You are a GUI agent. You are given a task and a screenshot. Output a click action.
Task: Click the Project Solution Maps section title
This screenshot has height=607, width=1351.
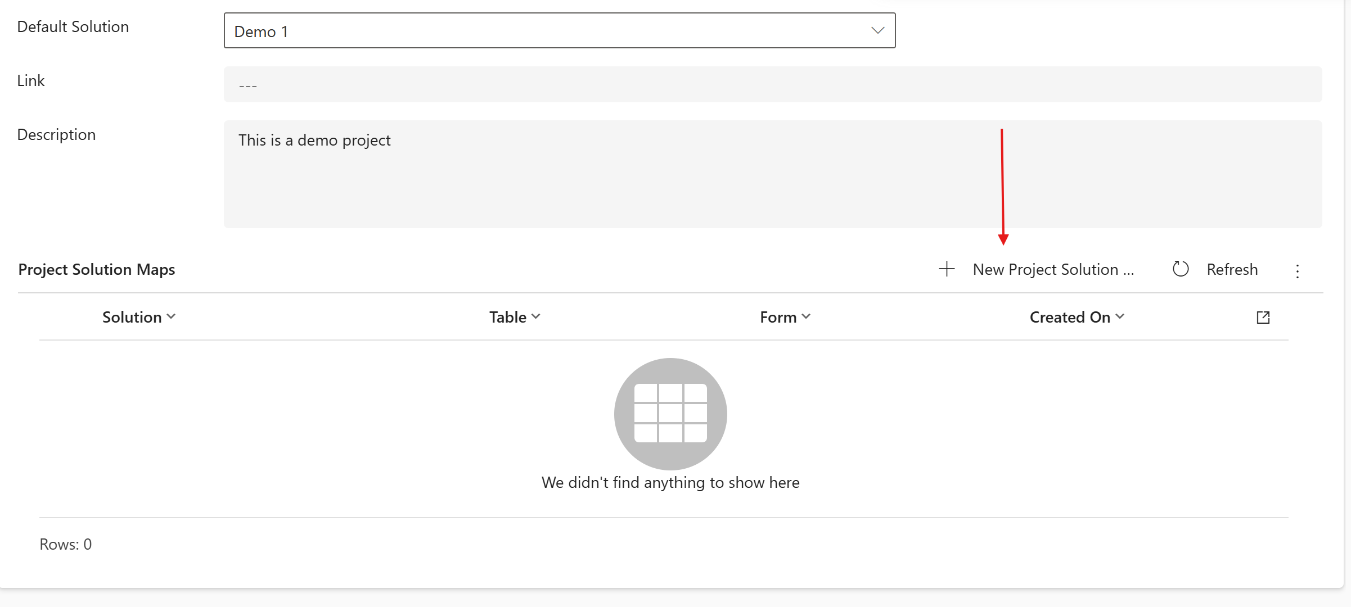[97, 269]
